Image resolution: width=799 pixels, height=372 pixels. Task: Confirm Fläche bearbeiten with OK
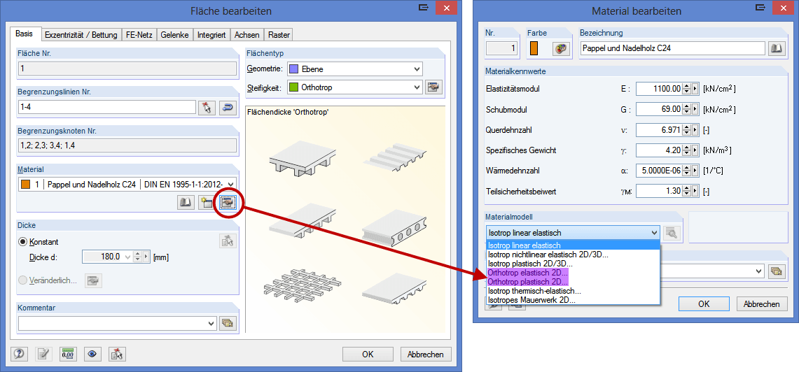coord(368,355)
